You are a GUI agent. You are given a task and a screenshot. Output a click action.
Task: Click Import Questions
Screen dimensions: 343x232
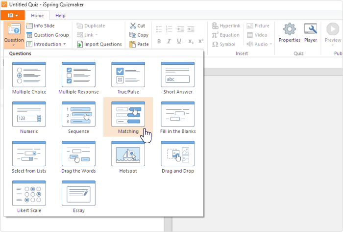pos(99,44)
